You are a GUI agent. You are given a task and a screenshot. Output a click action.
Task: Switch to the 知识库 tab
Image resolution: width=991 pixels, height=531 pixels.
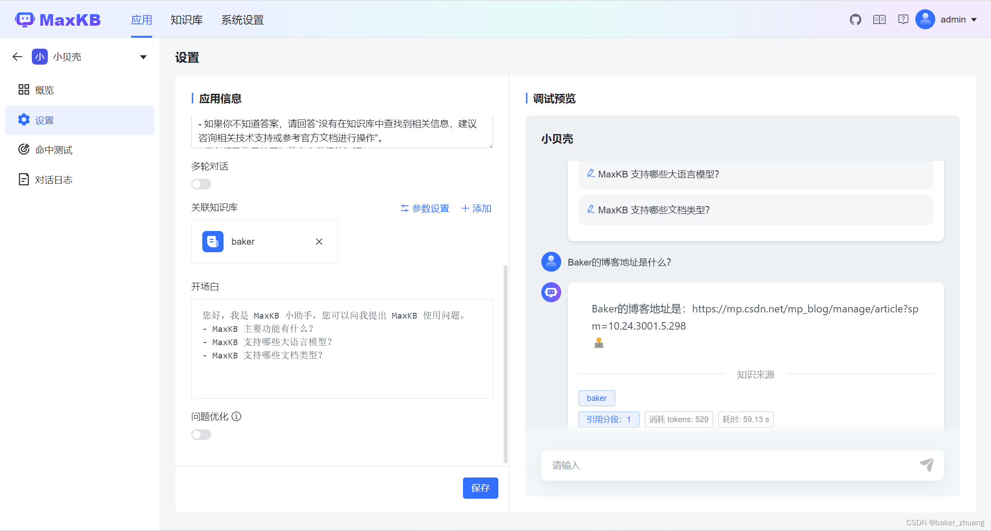186,19
